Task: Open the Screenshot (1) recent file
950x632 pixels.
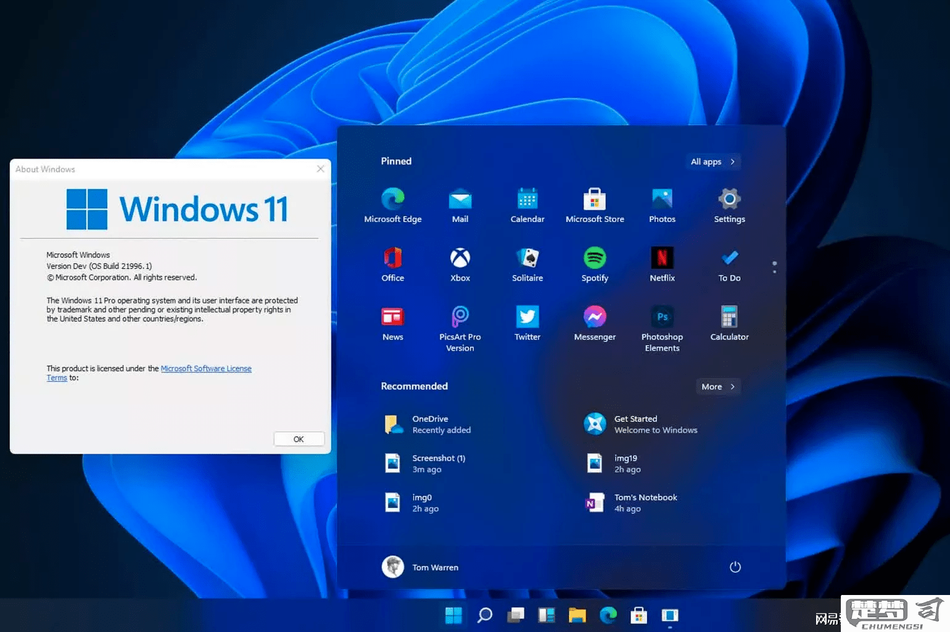Action: (x=425, y=464)
